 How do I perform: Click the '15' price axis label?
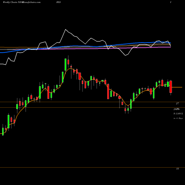pos(177,169)
